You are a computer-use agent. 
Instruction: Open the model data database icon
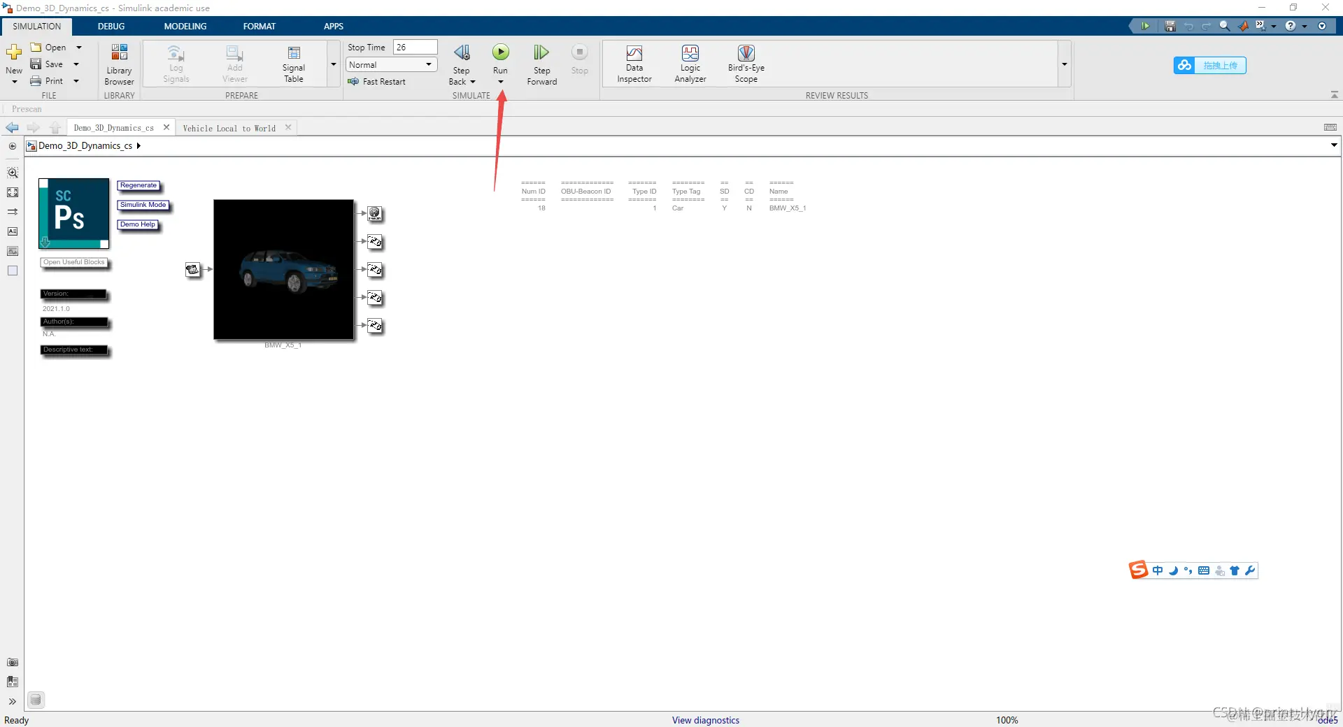tap(36, 700)
